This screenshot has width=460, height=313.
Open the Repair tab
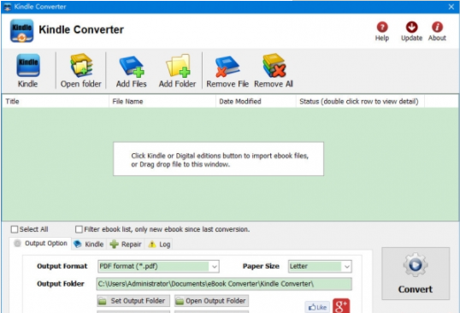click(x=126, y=244)
